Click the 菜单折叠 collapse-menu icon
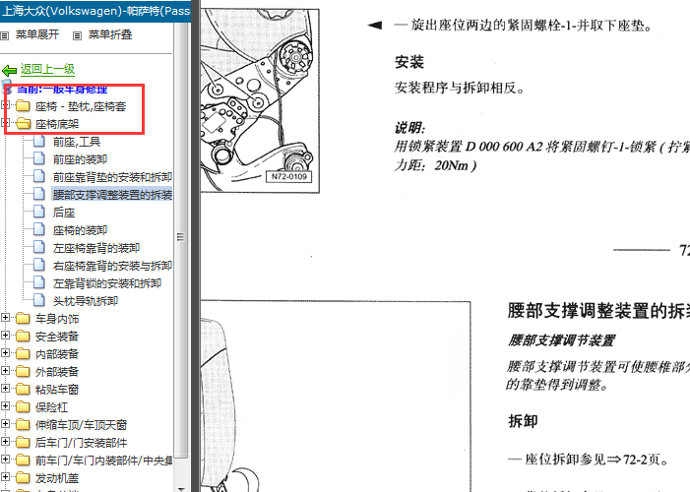This screenshot has width=690, height=492. pos(77,35)
